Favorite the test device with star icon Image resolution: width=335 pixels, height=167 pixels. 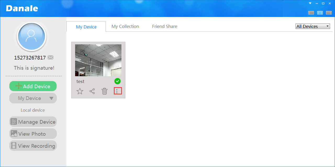[x=80, y=91]
